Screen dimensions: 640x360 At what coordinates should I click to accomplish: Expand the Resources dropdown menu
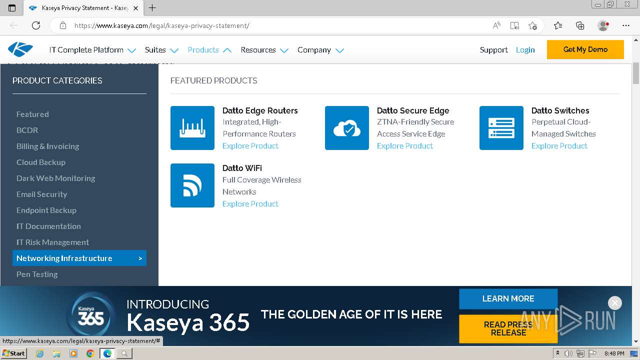coord(264,50)
